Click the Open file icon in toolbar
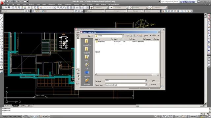Viewport: 211px width, 118px height. coord(6,8)
